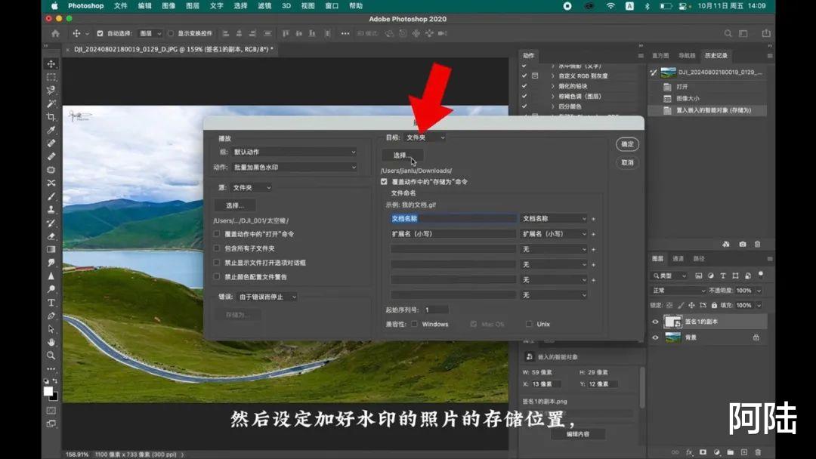Enable include all subfolders checkbox (包含所有子文件夹)

coord(217,248)
